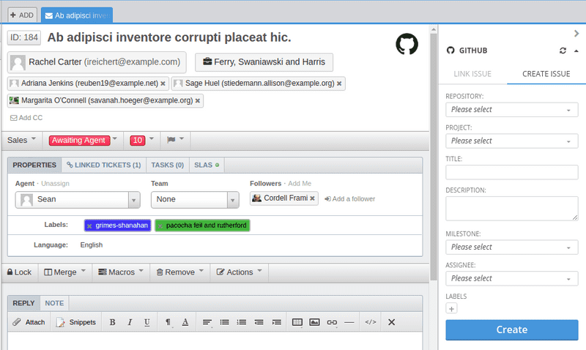586x350 pixels.
Task: Open the flag dropdown
Action: 175,140
